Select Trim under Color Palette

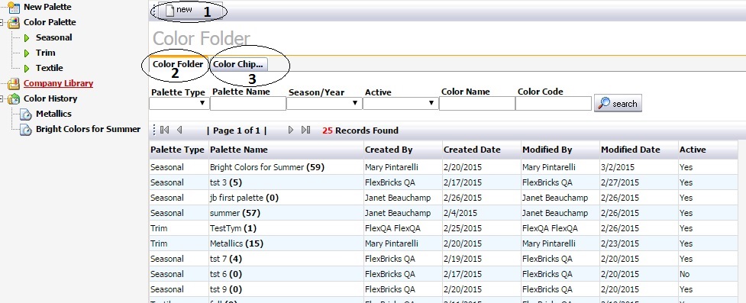46,53
